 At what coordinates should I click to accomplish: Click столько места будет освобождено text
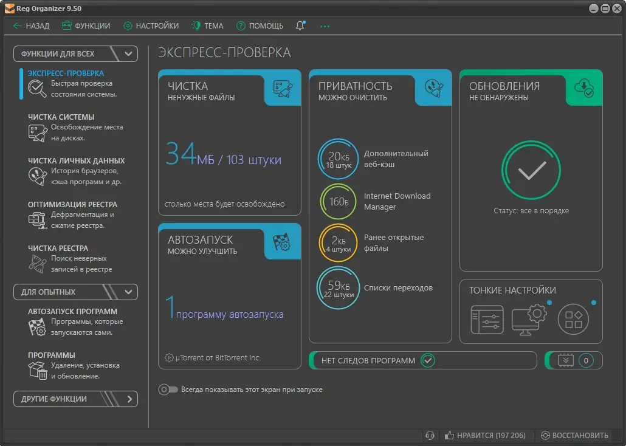[224, 204]
